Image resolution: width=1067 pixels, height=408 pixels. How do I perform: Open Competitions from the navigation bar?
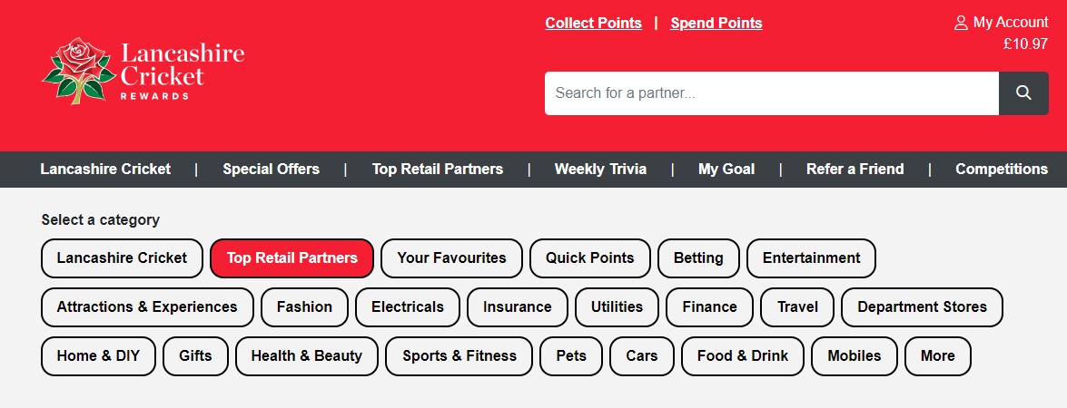1002,169
